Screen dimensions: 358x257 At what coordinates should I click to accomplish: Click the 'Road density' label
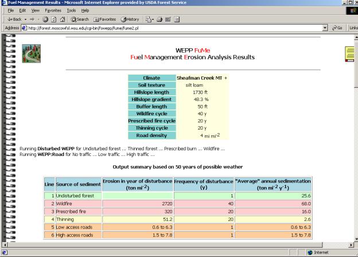tap(151, 135)
